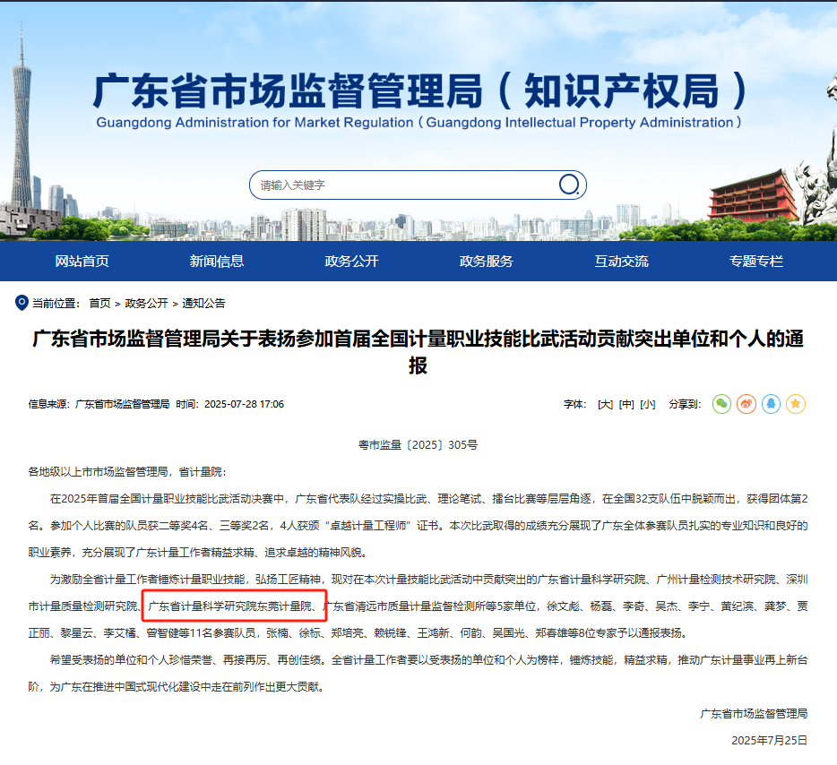Click the document number 粤市监量〔2025〕305号

pos(418,444)
